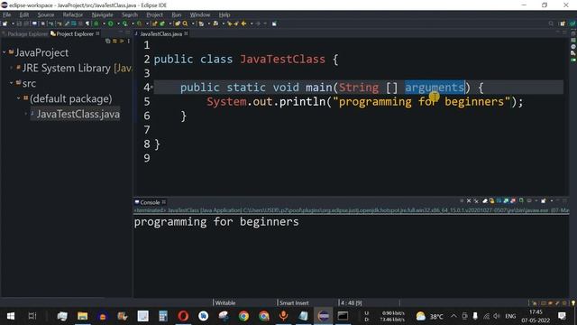
Task: Click the Eclipse IDE taskbar icon
Action: (x=323, y=316)
